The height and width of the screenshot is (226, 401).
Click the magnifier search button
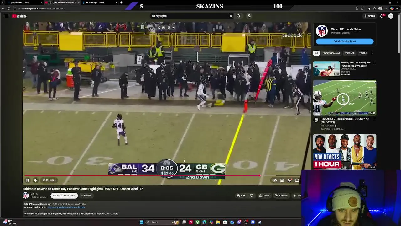tap(238, 16)
